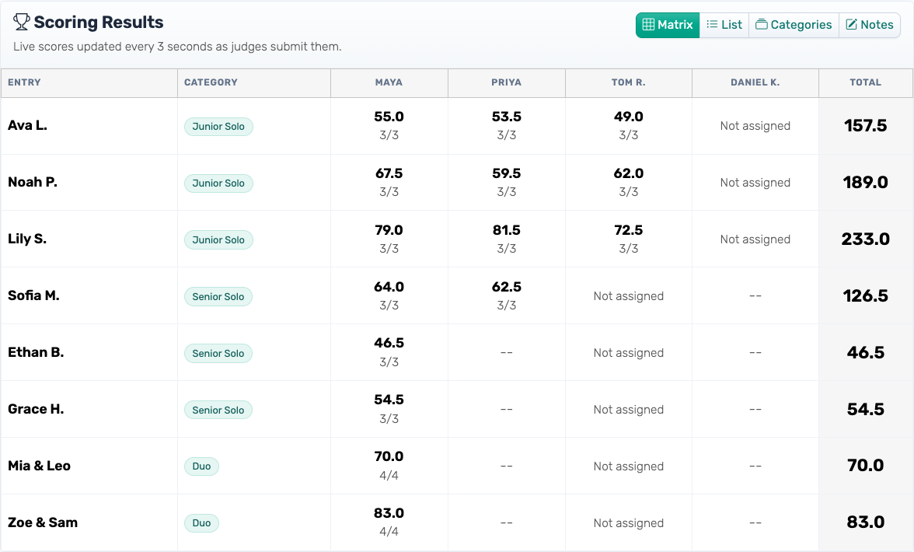Open Maya's 67.5 score for Noah P.
The image size is (914, 552).
389,173
